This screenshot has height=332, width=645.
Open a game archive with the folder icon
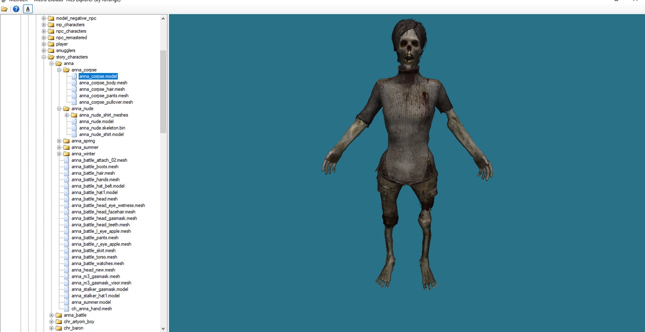pos(5,9)
